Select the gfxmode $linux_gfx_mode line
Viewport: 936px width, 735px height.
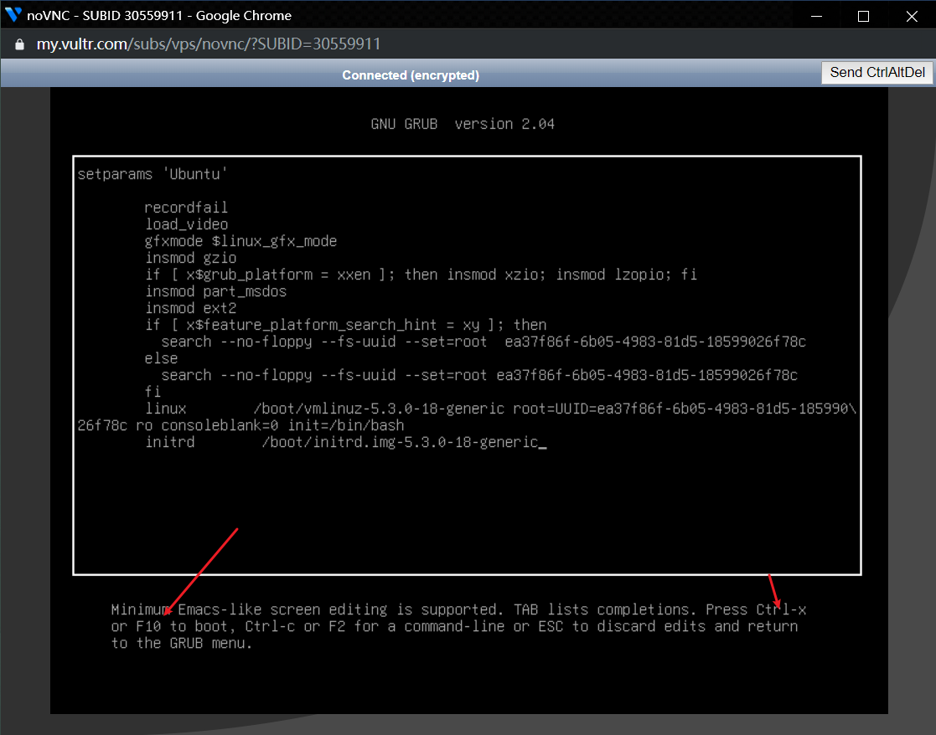[240, 241]
